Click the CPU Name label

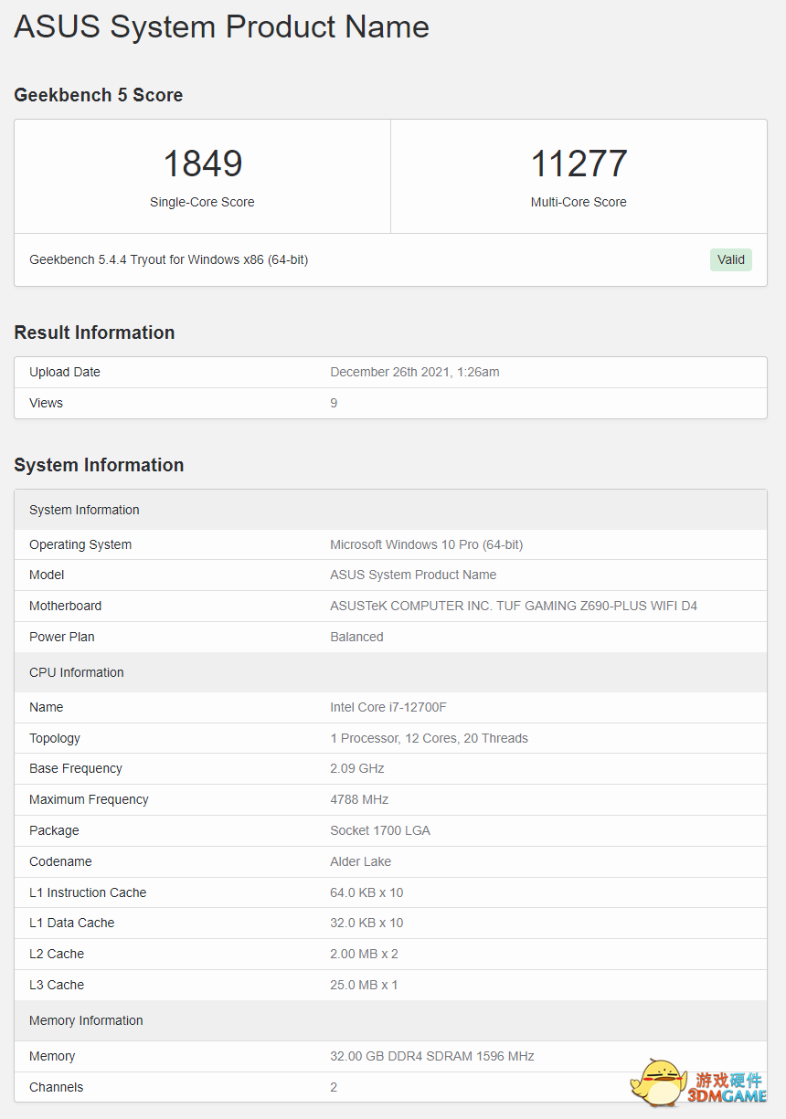pyautogui.click(x=47, y=707)
